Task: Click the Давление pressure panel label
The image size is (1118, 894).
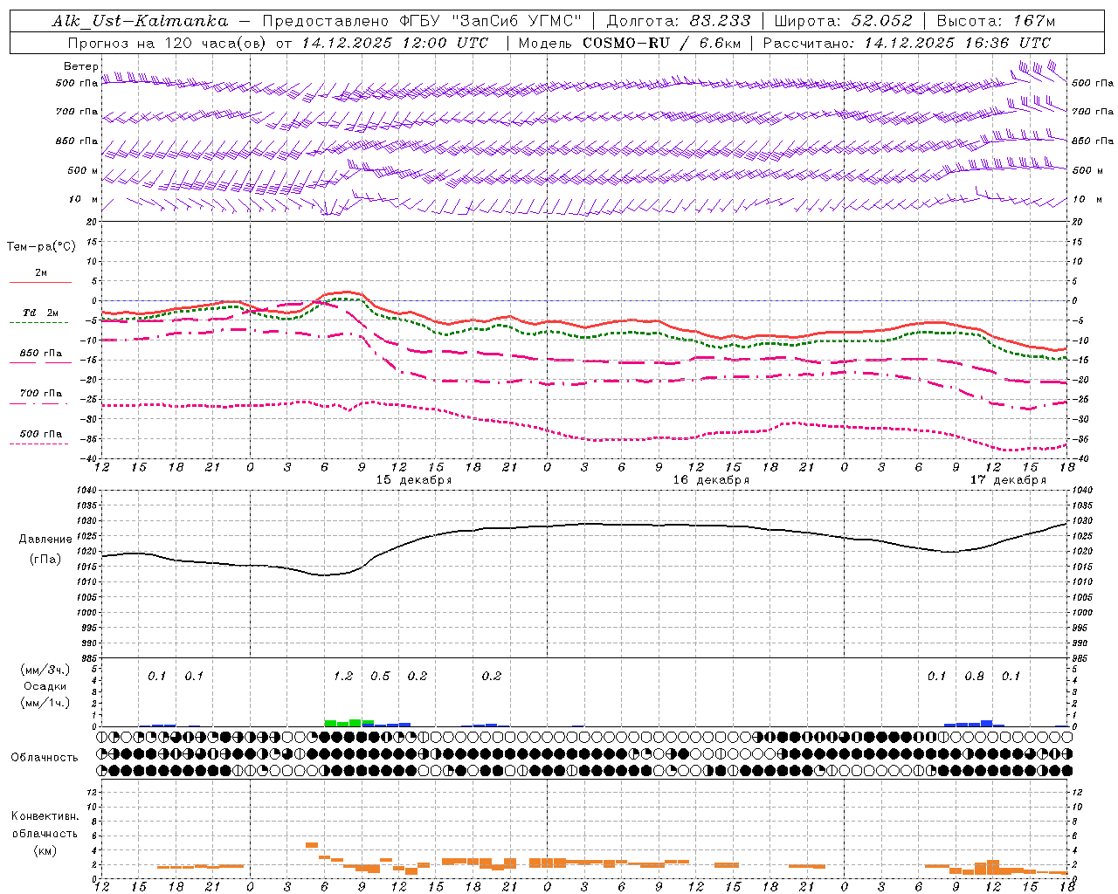Action: click(x=45, y=540)
